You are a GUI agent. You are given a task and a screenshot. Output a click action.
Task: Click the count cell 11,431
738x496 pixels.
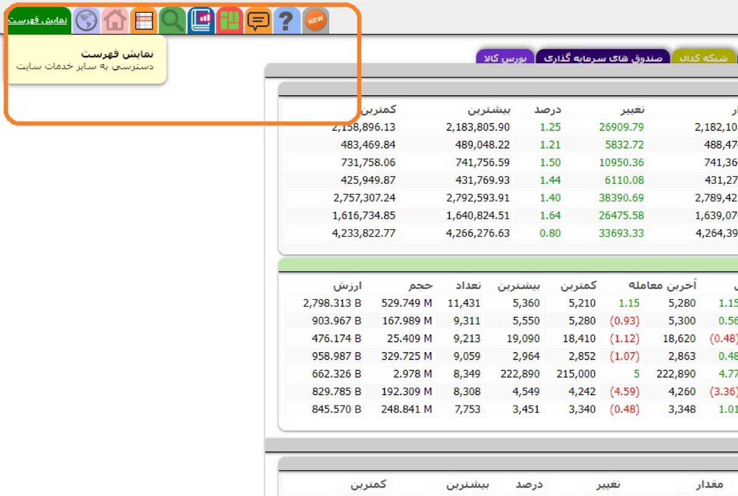(x=464, y=303)
